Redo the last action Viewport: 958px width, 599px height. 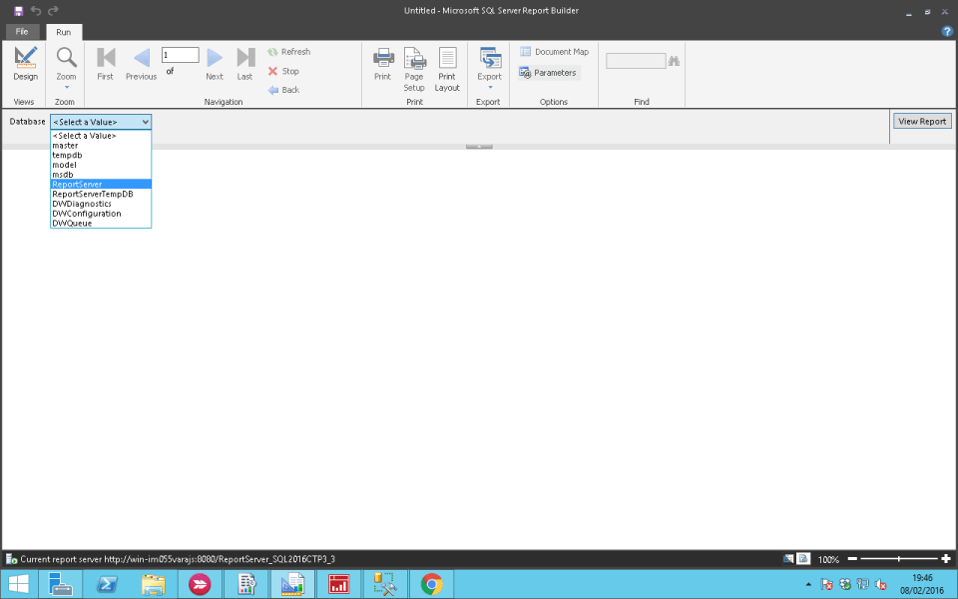click(x=53, y=10)
